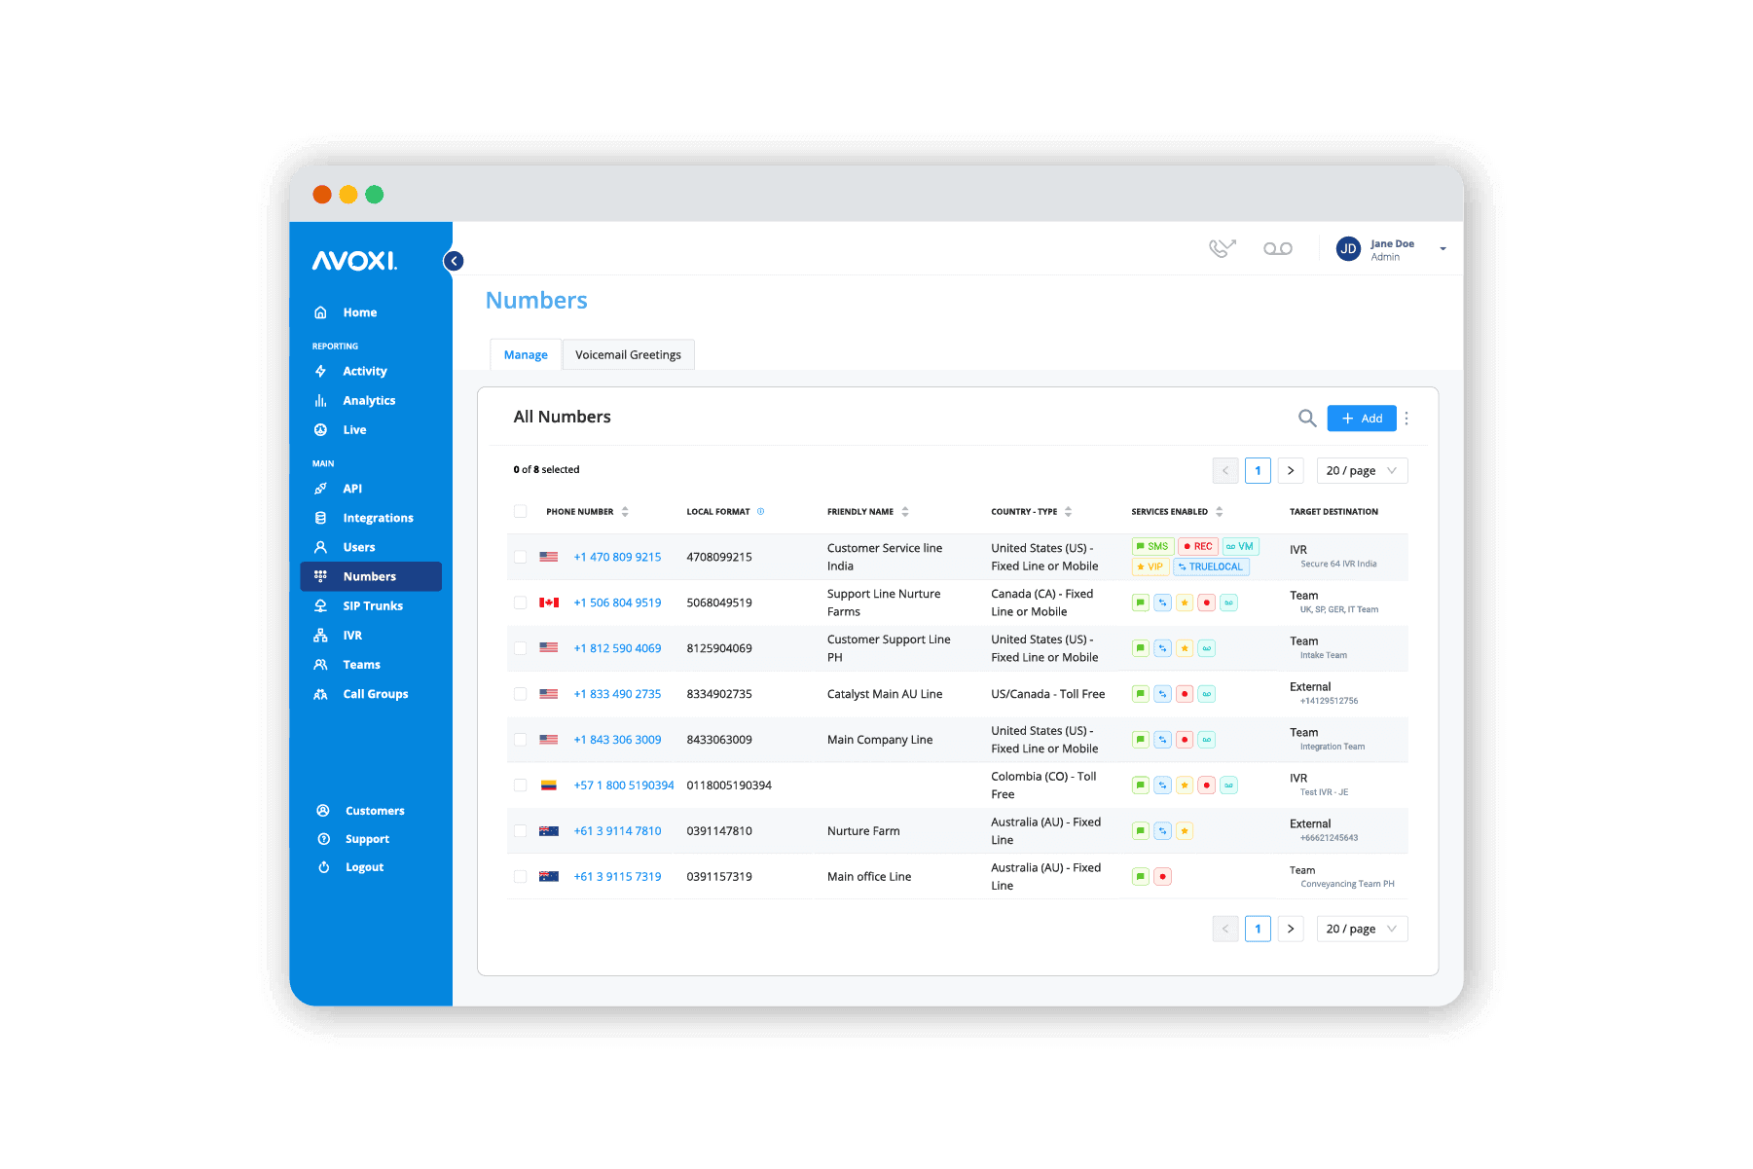Click the TRUELOCAL badge on first row
The image size is (1753, 1169).
(x=1211, y=566)
